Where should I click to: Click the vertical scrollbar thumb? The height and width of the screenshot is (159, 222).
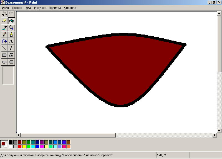(219, 44)
